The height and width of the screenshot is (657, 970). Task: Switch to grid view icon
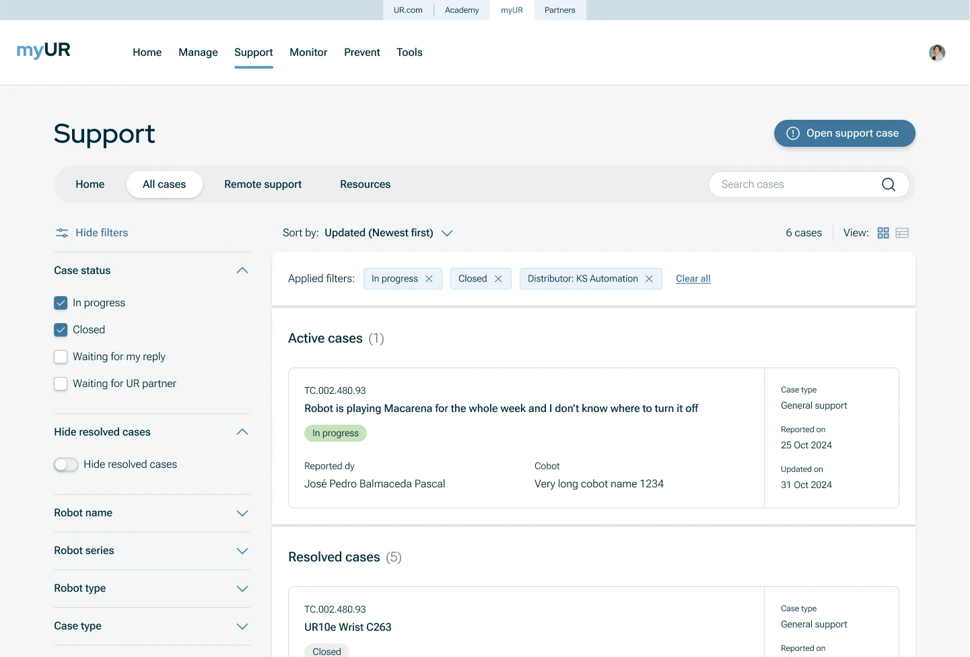(x=883, y=233)
